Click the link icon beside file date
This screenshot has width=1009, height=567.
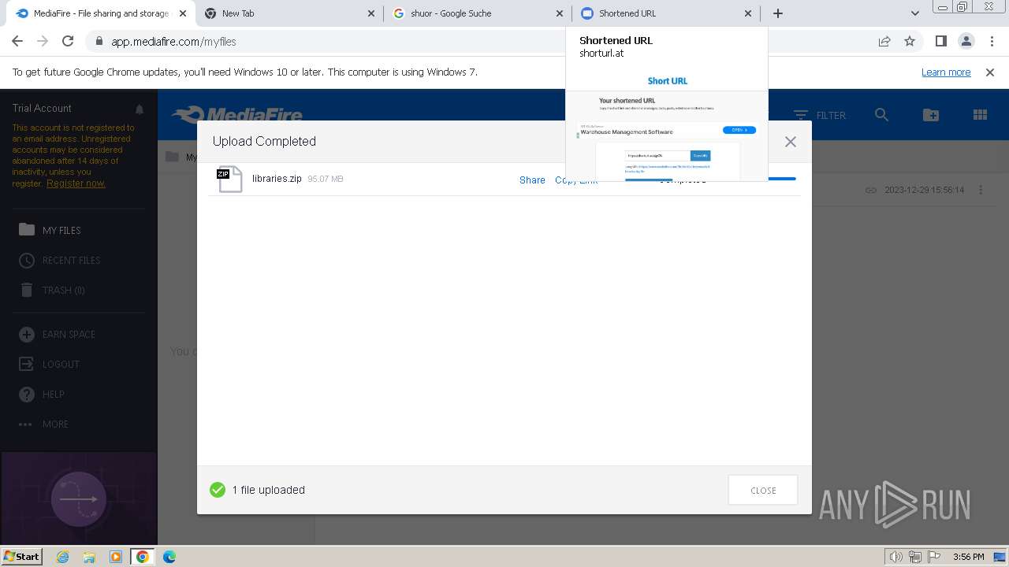click(870, 190)
